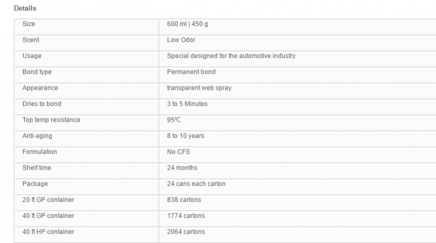This screenshot has height=243, width=436.
Task: Select the Usage row label
Action: pyautogui.click(x=32, y=56)
